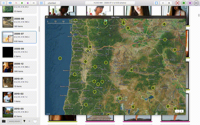The image size is (200, 125).
Task: Click the map pin near Aberdeen
Action: 76,20
